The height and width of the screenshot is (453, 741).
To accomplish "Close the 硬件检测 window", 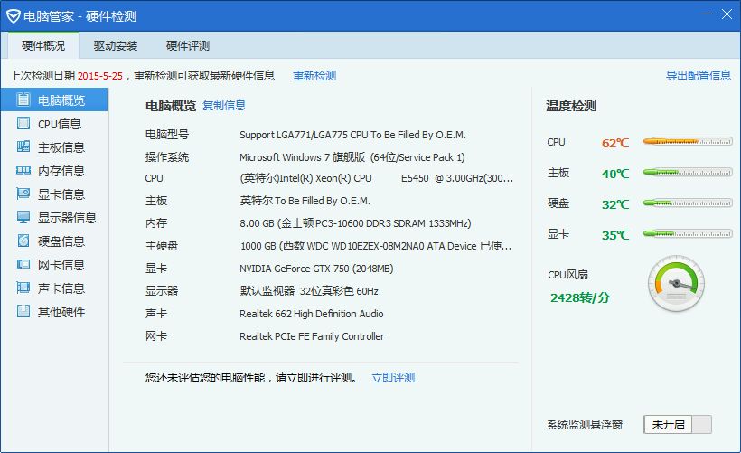I will pos(727,14).
